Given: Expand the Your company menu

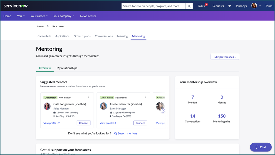Looking at the screenshot, I should click(64, 16).
